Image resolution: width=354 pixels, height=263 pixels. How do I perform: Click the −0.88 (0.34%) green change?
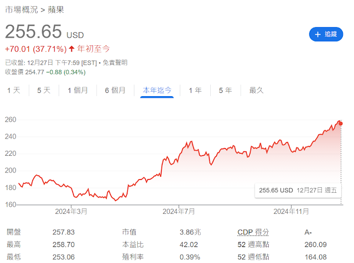point(66,72)
